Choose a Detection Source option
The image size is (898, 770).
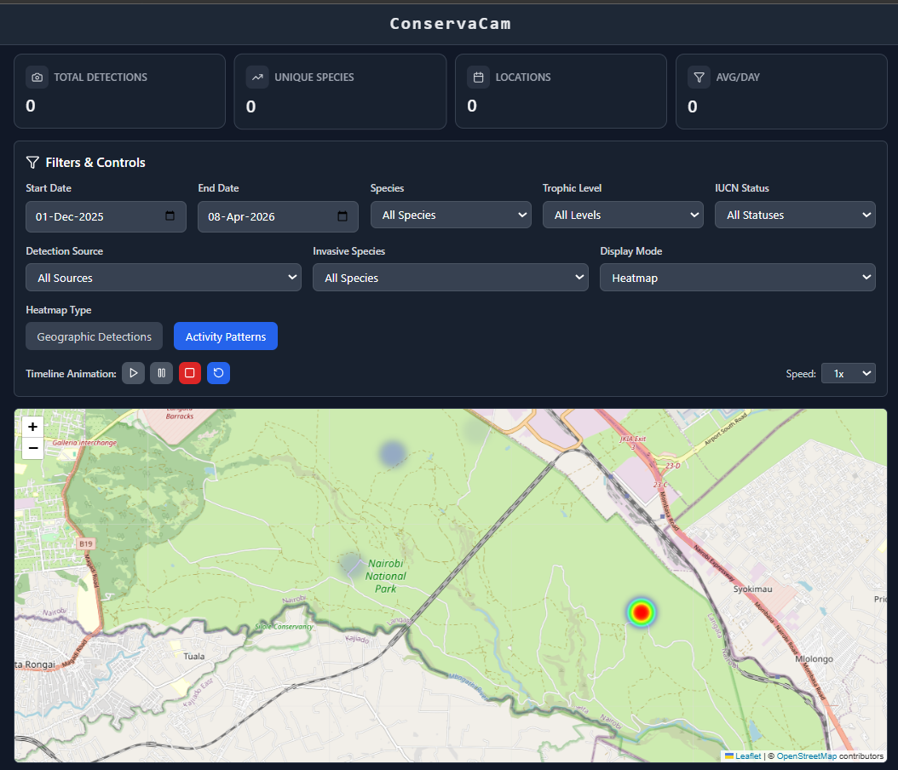(164, 278)
